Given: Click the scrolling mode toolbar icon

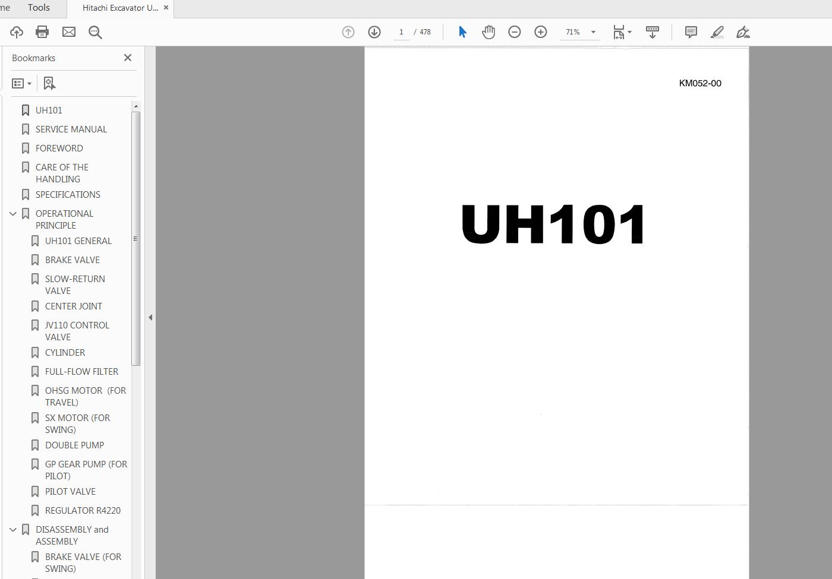Looking at the screenshot, I should pos(653,32).
